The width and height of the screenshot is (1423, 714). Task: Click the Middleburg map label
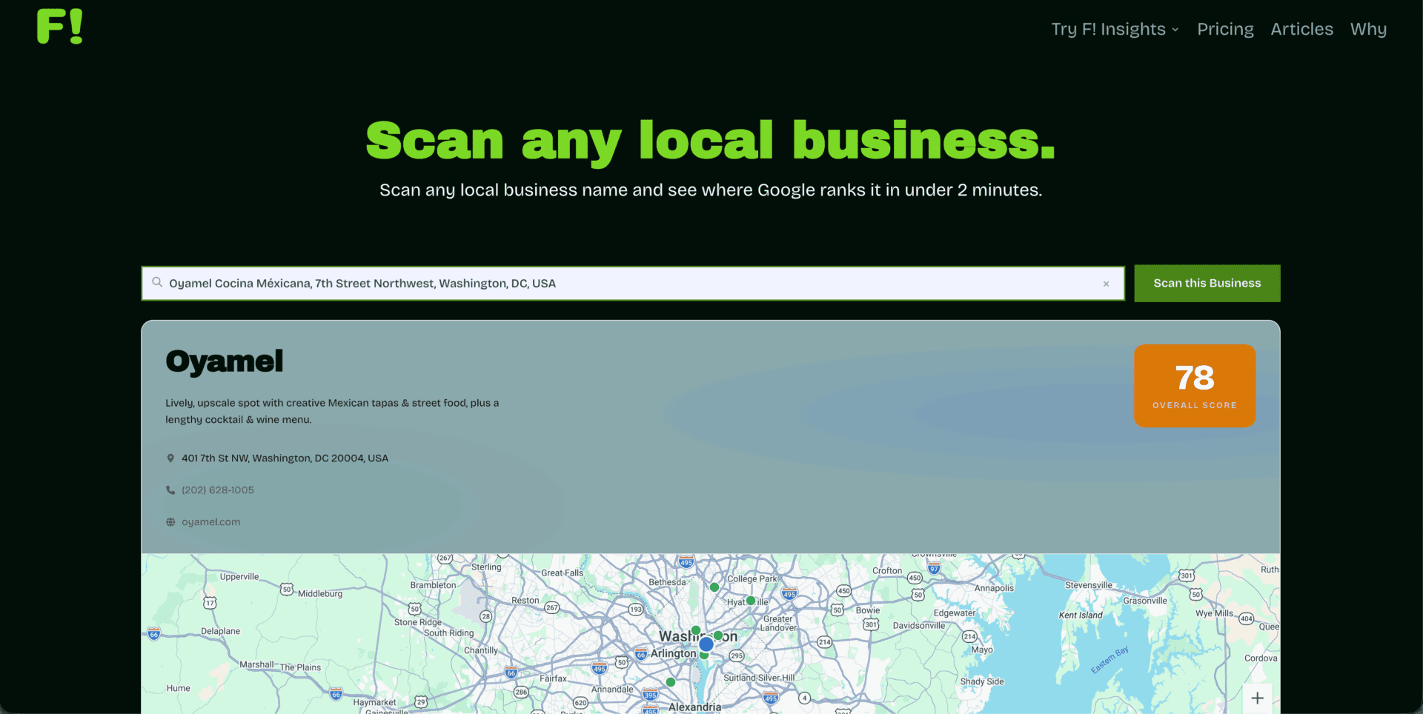(x=320, y=594)
